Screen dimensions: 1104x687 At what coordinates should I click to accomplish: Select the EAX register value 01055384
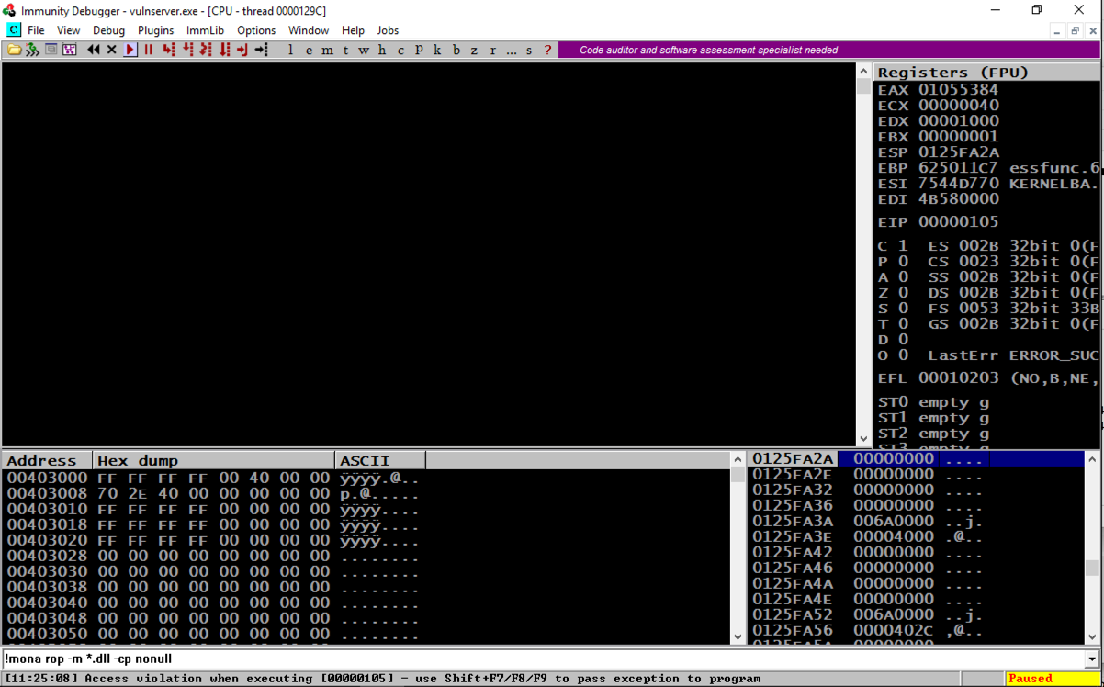pos(958,89)
